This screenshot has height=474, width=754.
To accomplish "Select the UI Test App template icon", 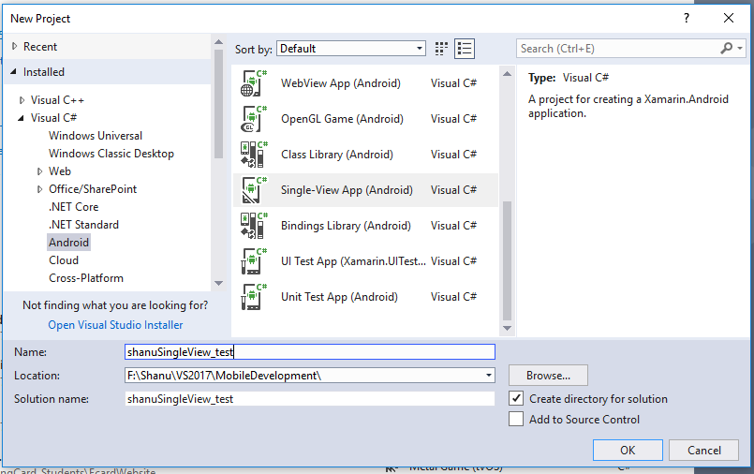I will [x=254, y=261].
